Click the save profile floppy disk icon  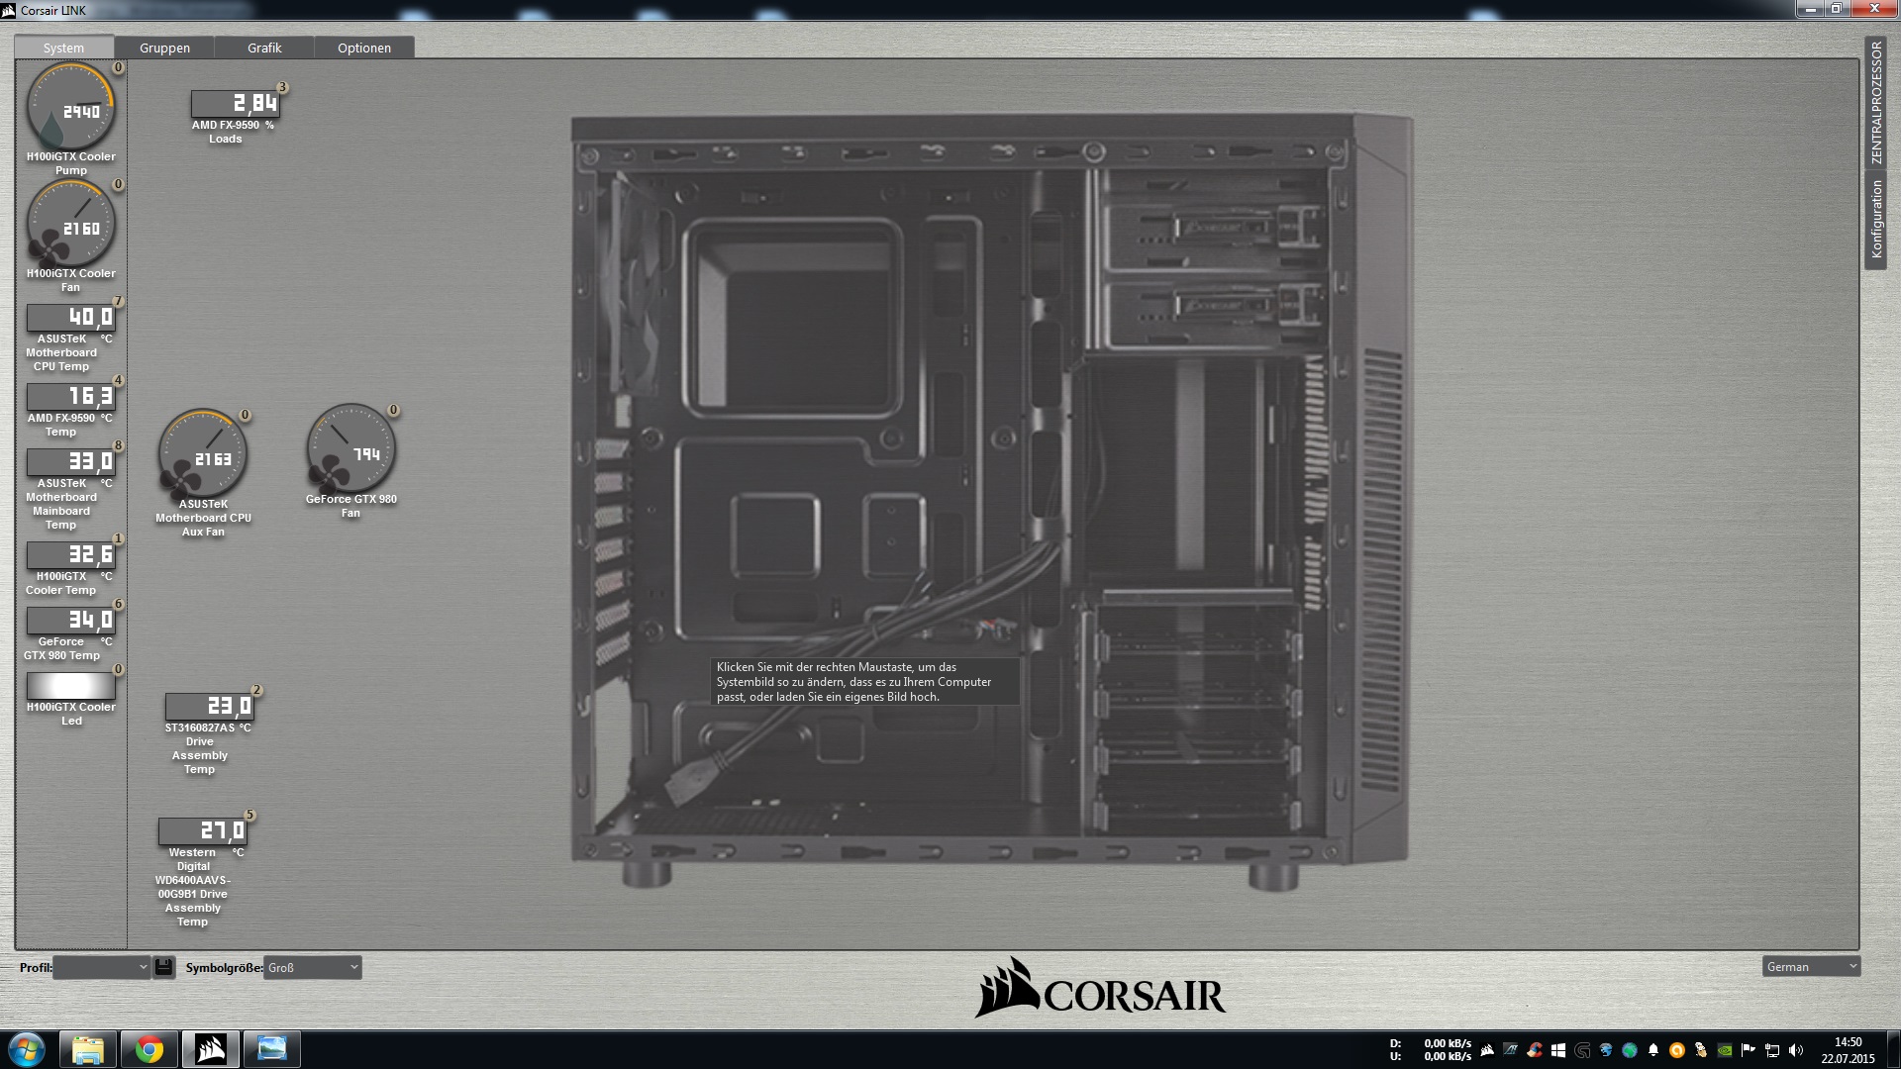pyautogui.click(x=164, y=967)
